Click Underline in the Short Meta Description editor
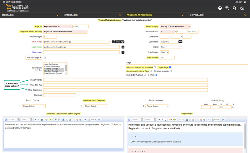 point(42,119)
